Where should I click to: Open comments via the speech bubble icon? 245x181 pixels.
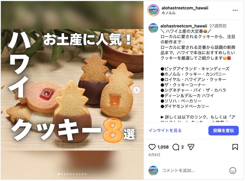point(176,147)
